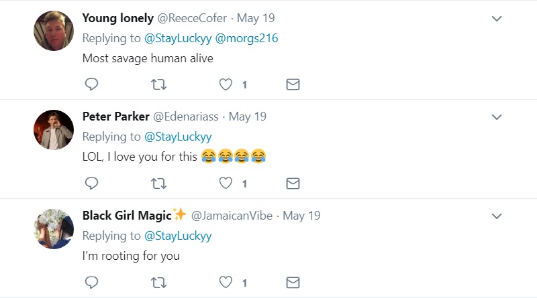Open the @morgs216 profile link
The image size is (537, 298).
tap(246, 38)
